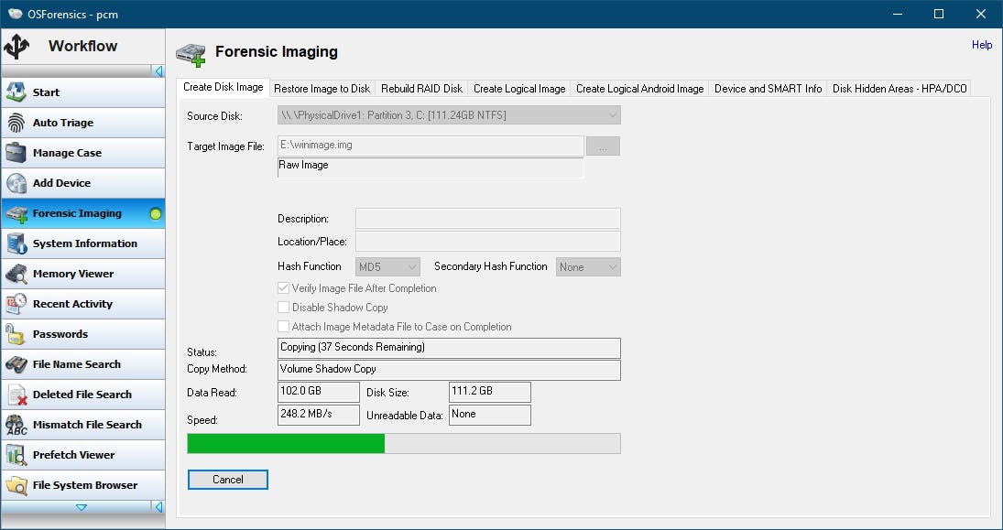Switch to the Rebuild RAID Disk tab

click(421, 89)
